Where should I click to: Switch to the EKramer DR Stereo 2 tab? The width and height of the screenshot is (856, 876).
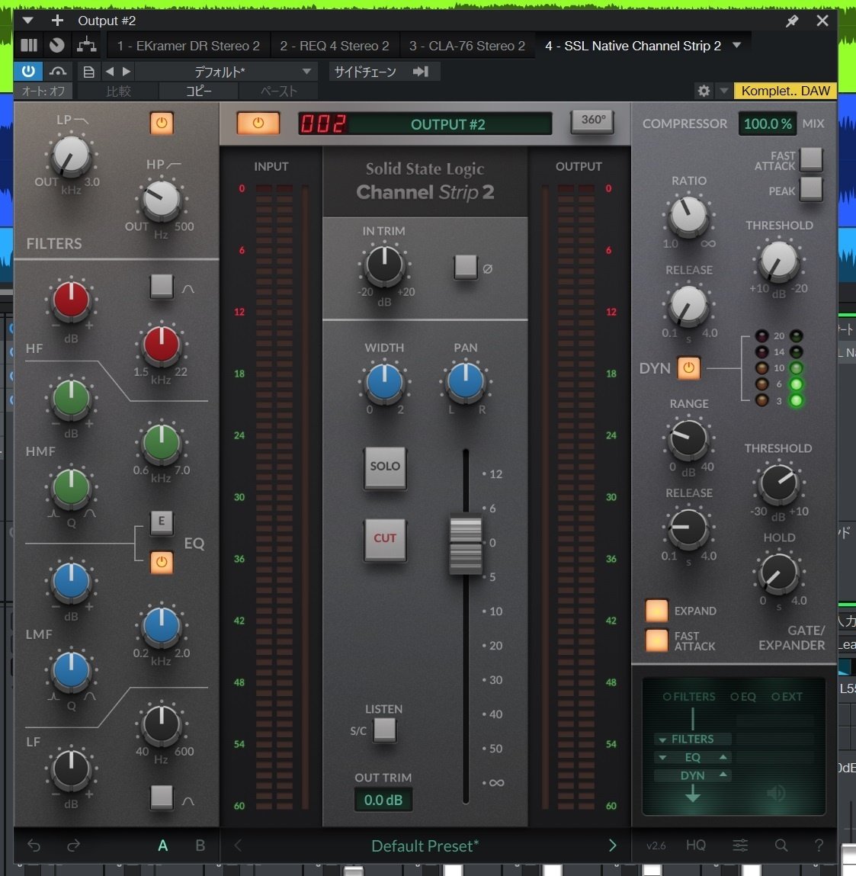[x=188, y=46]
